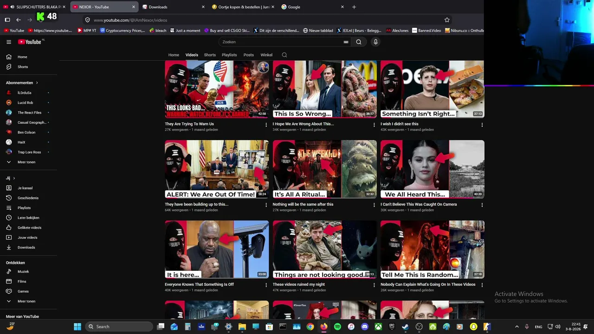Toggle the microphone icon in system tray
Screen dimensions: 594x334
click(527, 327)
